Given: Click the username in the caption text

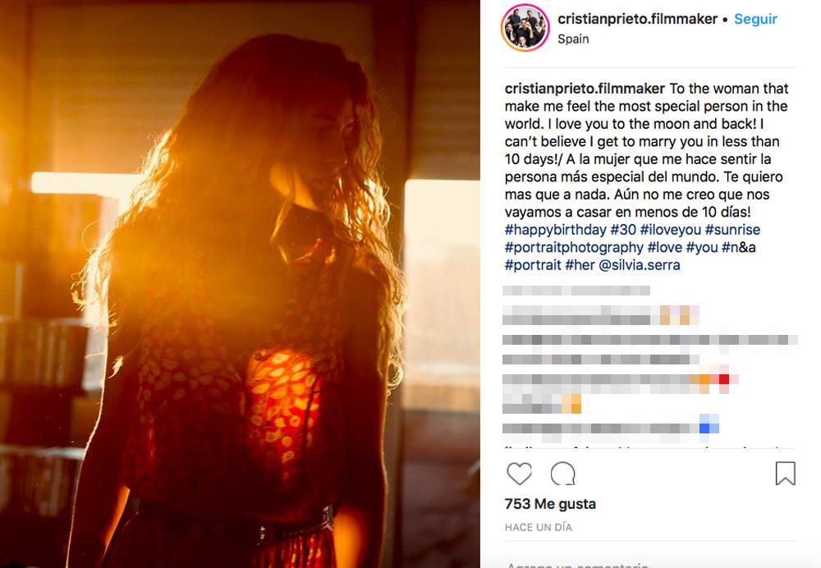Looking at the screenshot, I should (x=585, y=89).
